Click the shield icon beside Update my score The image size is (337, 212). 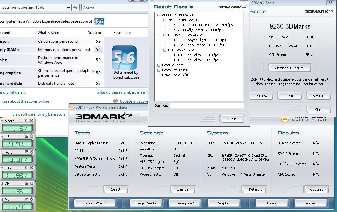[x=115, y=101]
